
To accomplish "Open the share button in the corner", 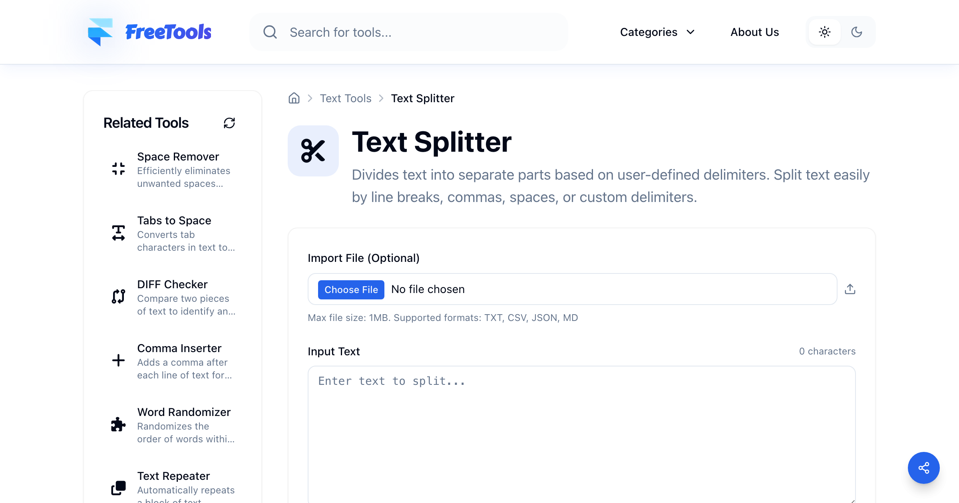I will click(923, 467).
